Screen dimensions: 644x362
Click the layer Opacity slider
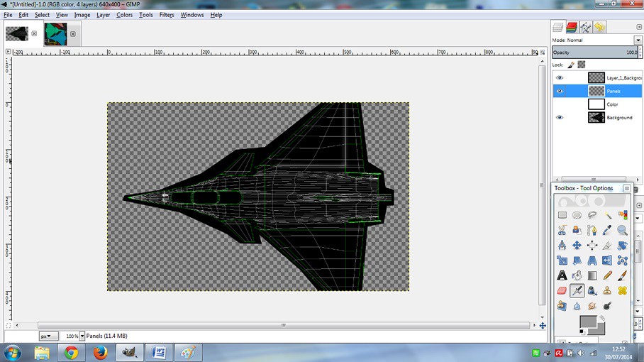(595, 53)
